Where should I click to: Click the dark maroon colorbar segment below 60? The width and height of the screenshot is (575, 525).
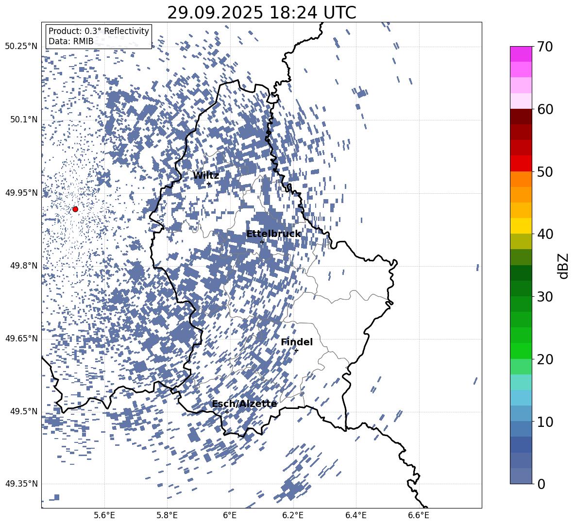(x=521, y=117)
